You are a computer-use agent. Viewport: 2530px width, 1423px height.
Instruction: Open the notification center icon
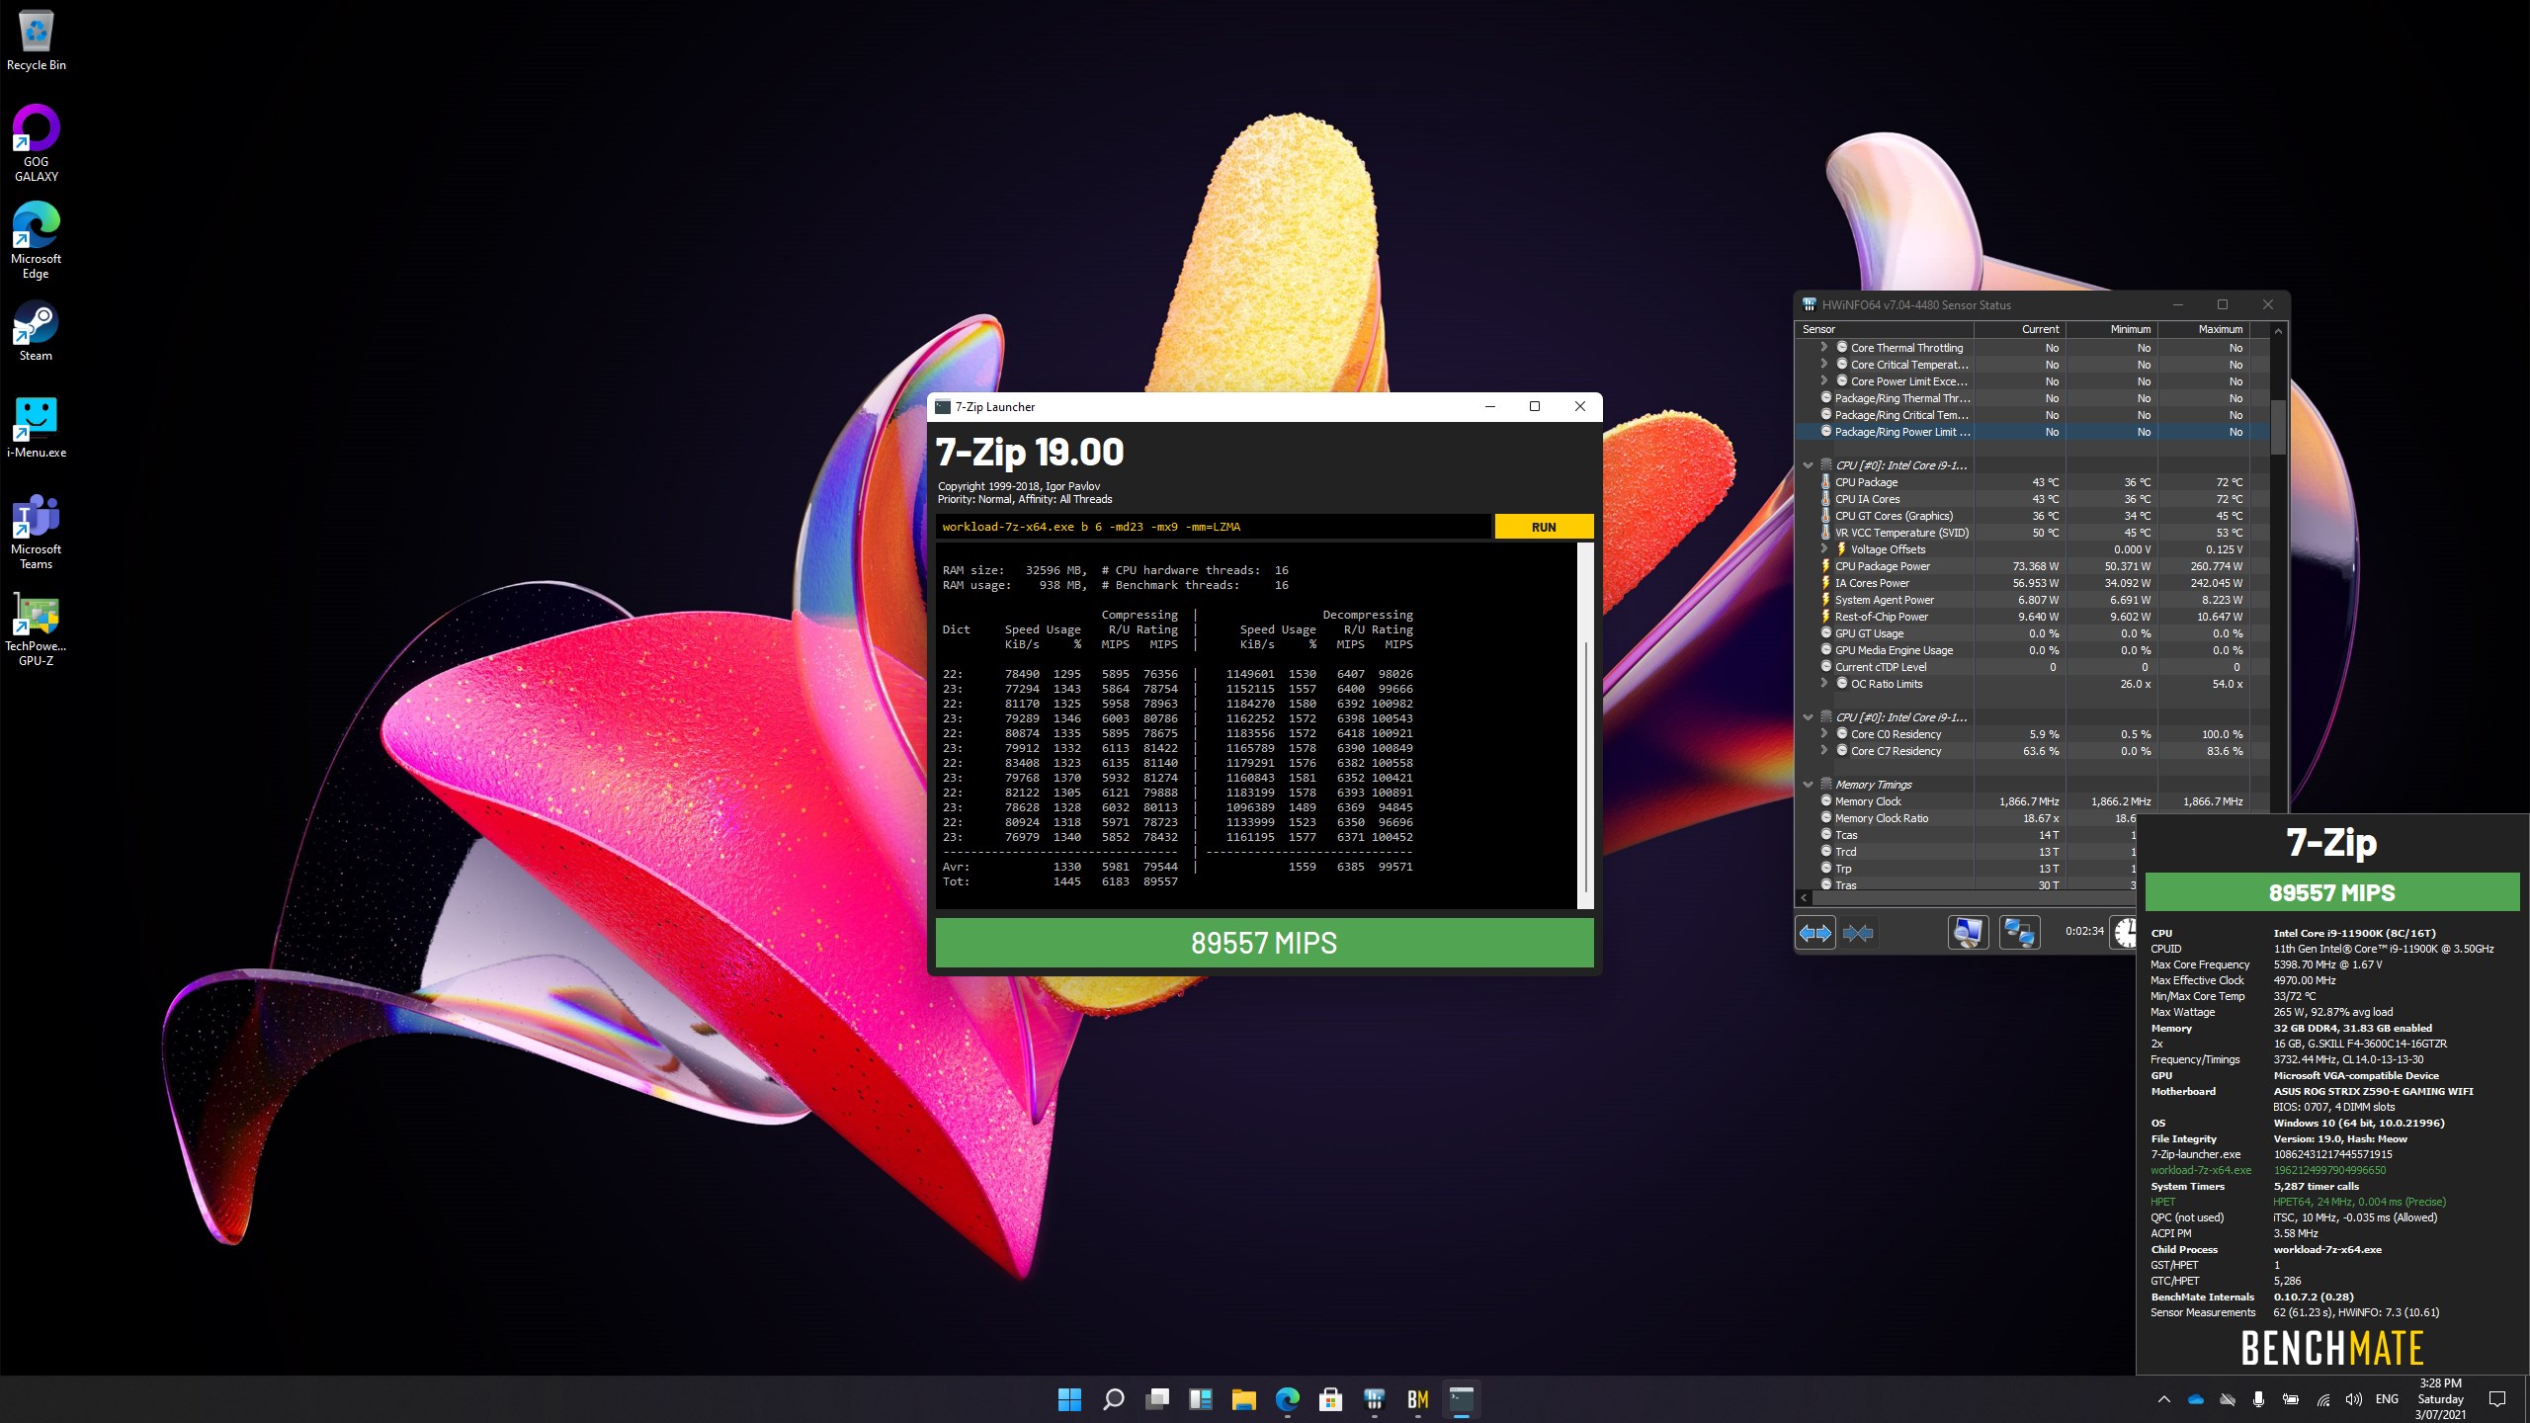click(2497, 1399)
